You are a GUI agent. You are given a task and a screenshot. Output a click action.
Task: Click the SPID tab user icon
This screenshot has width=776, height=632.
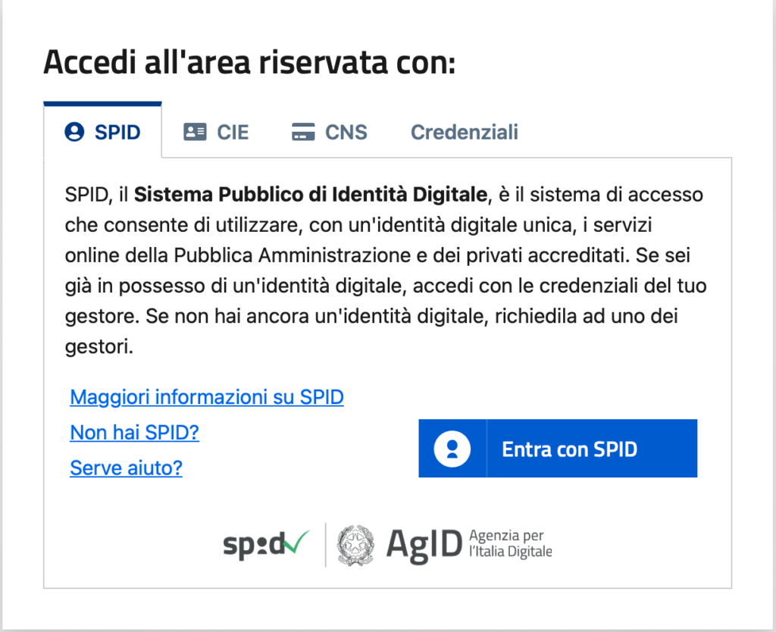click(x=75, y=132)
